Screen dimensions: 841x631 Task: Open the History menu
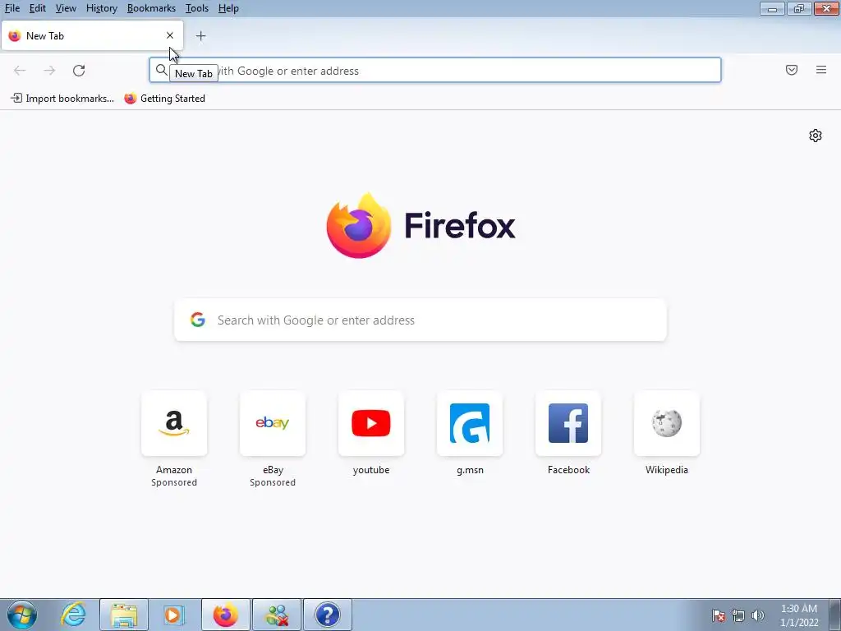pos(101,8)
